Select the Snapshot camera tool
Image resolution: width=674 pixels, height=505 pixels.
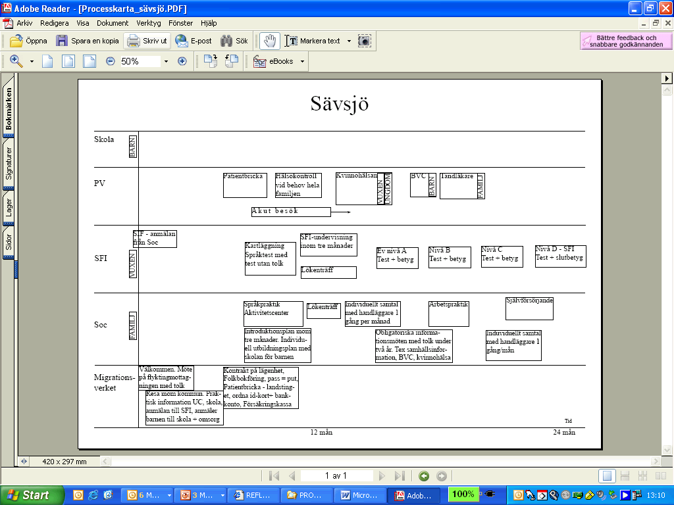[x=365, y=41]
